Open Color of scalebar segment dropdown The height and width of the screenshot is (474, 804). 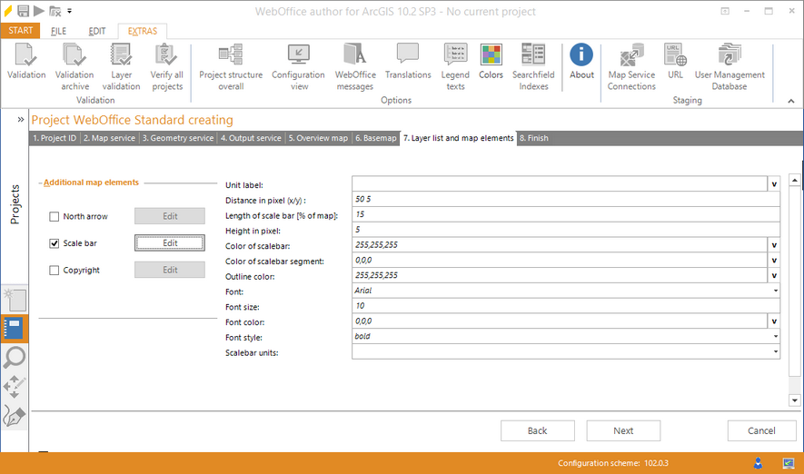pyautogui.click(x=774, y=261)
